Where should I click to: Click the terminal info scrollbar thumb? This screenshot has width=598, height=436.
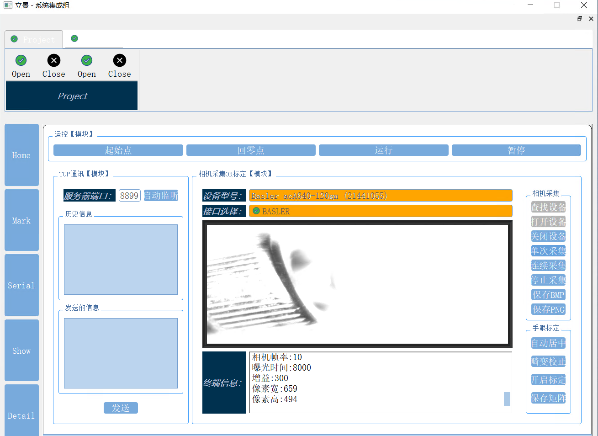click(507, 399)
